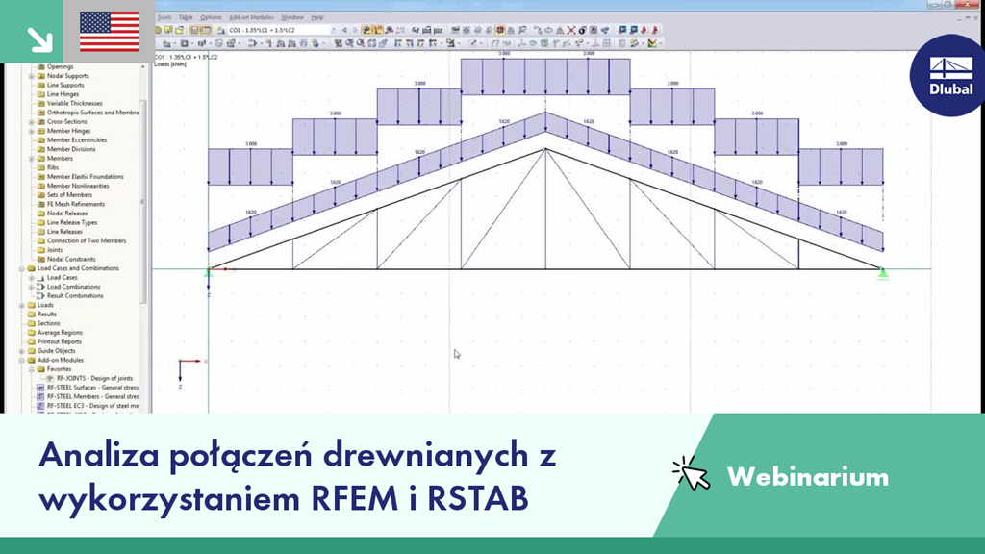Image resolution: width=985 pixels, height=554 pixels.
Task: Select Sets of Members tree item
Action: click(x=69, y=195)
